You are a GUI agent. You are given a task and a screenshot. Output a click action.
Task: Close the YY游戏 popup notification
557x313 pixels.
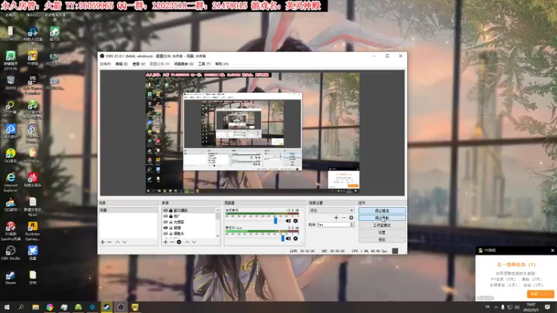(x=552, y=250)
